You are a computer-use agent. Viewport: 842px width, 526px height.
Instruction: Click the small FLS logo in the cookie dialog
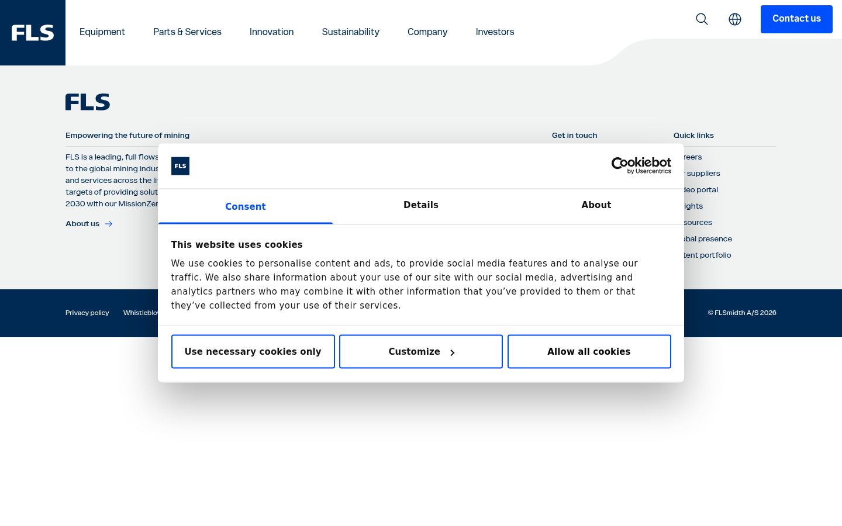coord(180,166)
